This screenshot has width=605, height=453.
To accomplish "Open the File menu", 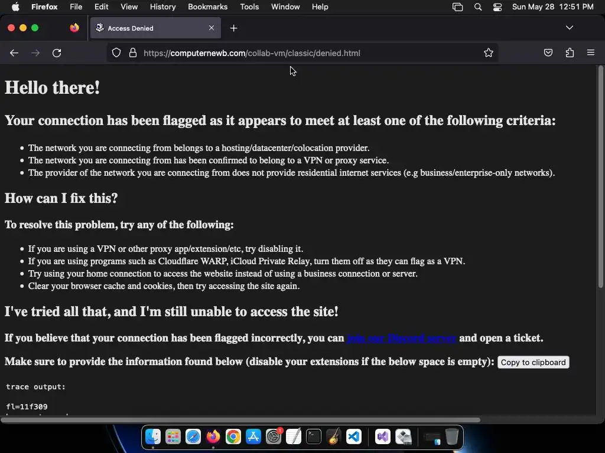I will click(76, 6).
